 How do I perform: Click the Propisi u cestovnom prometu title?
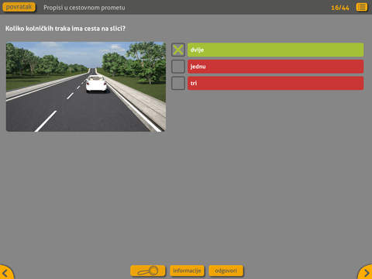[84, 8]
